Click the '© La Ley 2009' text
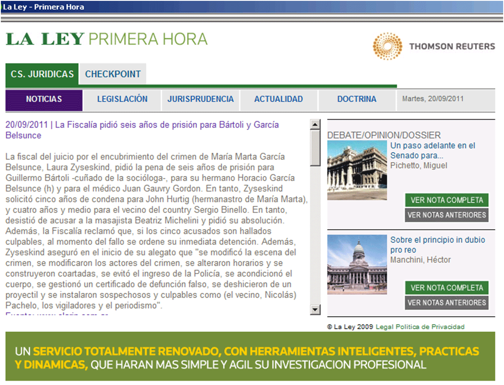Viewport: 504px width, 385px height. click(x=350, y=327)
